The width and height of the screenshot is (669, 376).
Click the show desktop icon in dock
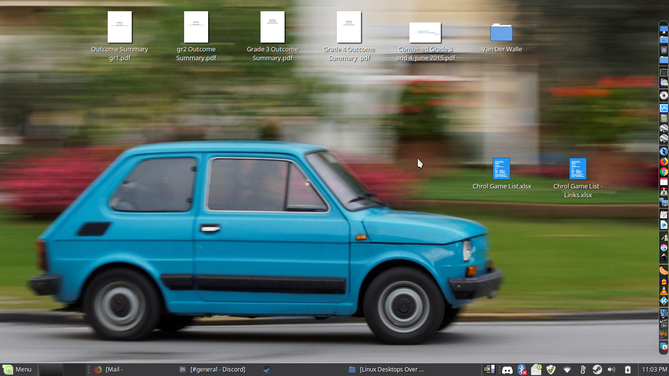tap(664, 29)
